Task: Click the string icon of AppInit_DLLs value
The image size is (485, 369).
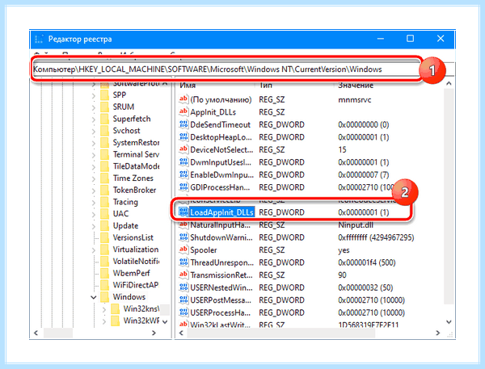Action: tap(183, 111)
